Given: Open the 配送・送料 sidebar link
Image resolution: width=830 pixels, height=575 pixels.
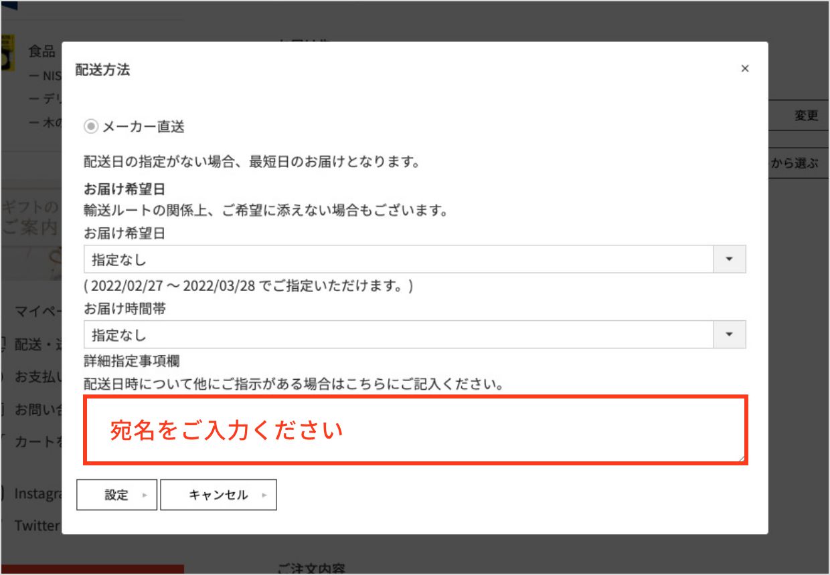Looking at the screenshot, I should click(37, 344).
